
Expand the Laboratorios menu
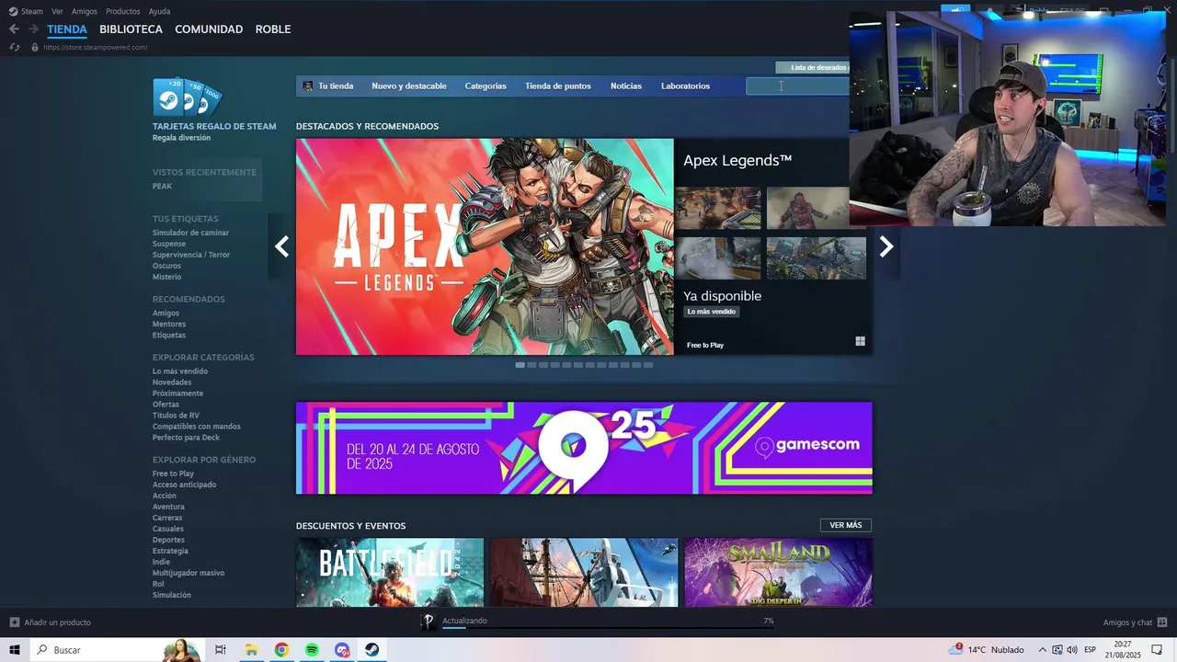coord(685,86)
